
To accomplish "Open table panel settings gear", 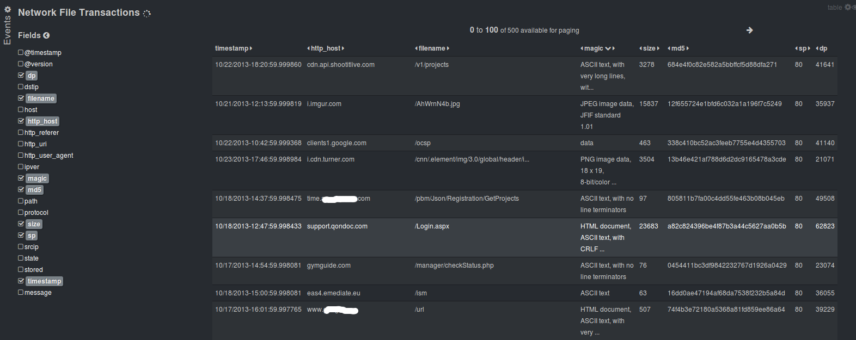I will coord(847,7).
